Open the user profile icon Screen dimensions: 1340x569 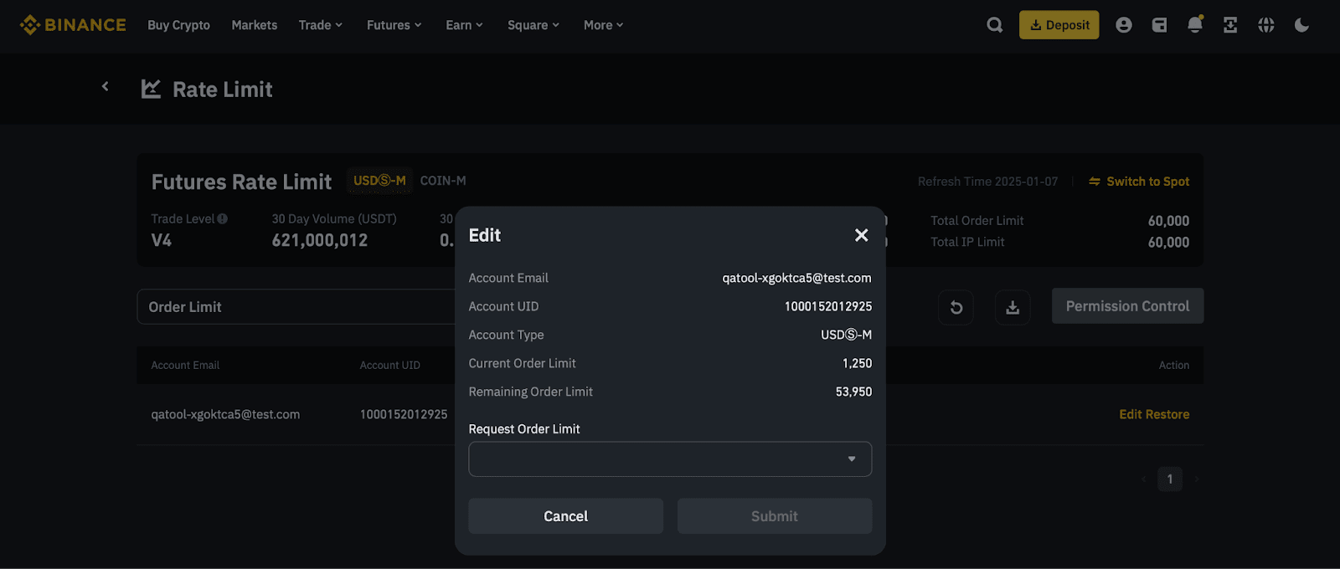(x=1124, y=25)
